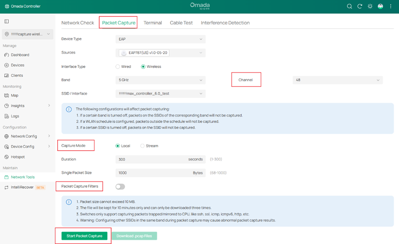Open the Logs page

15,116
